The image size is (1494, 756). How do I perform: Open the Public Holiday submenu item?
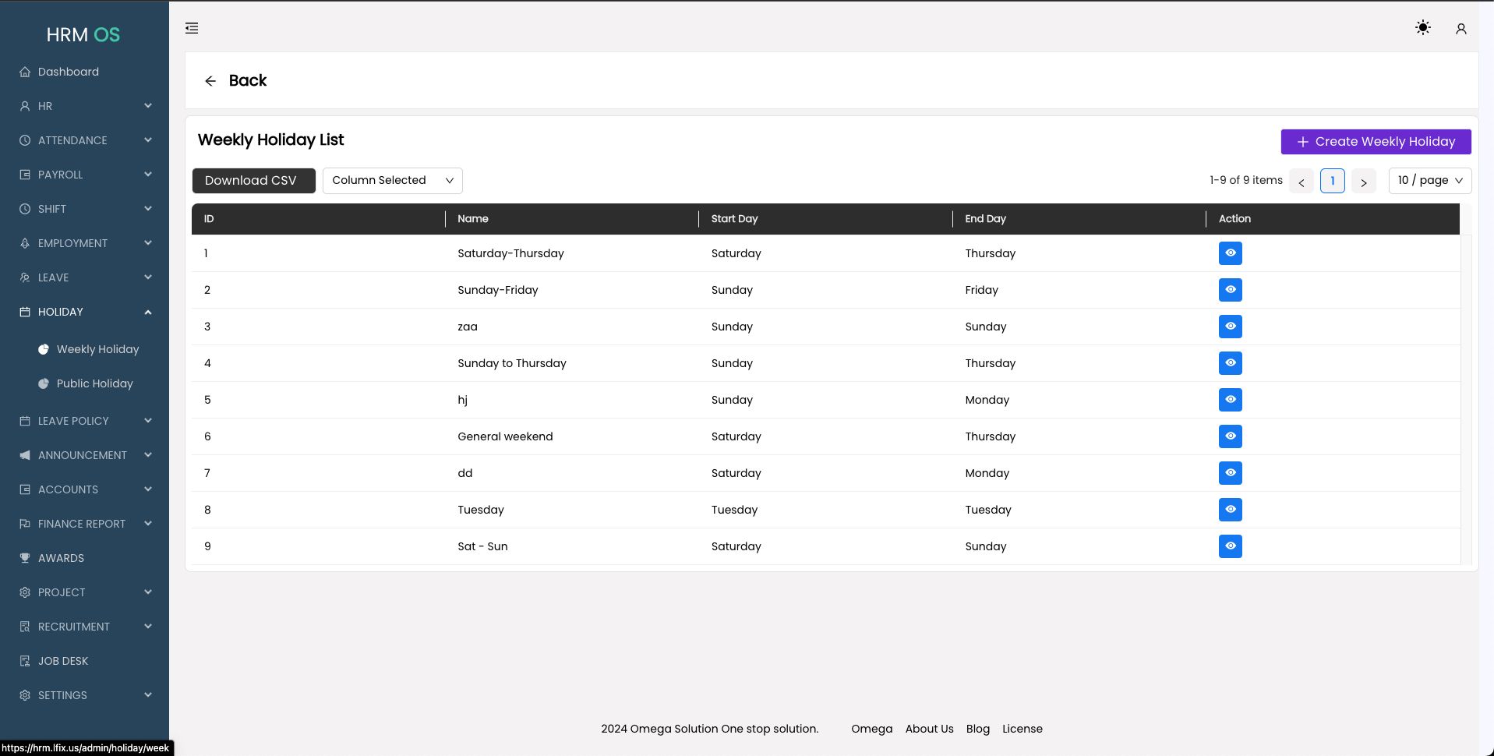click(x=94, y=383)
